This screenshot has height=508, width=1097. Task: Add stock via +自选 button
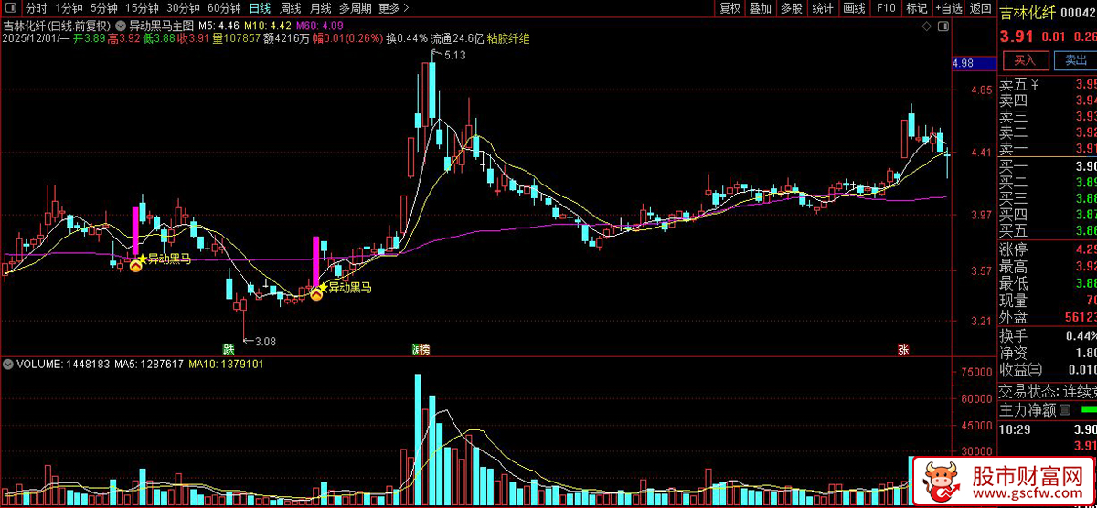948,8
